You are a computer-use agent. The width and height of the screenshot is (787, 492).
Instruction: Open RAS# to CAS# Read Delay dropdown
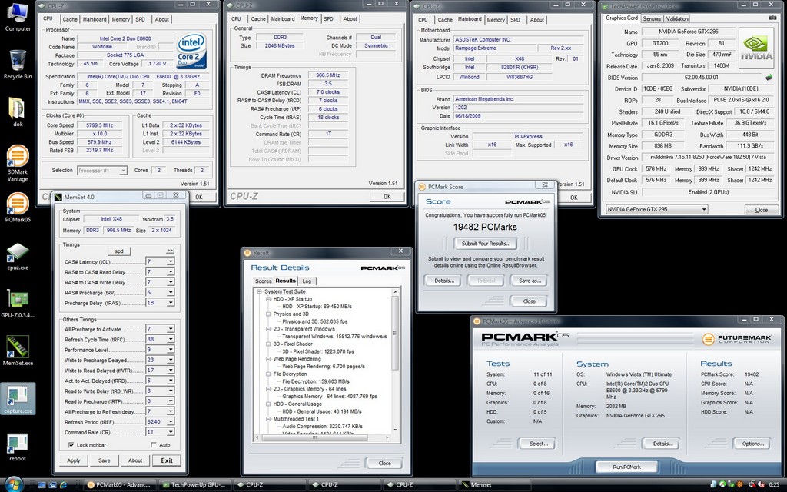[x=171, y=272]
